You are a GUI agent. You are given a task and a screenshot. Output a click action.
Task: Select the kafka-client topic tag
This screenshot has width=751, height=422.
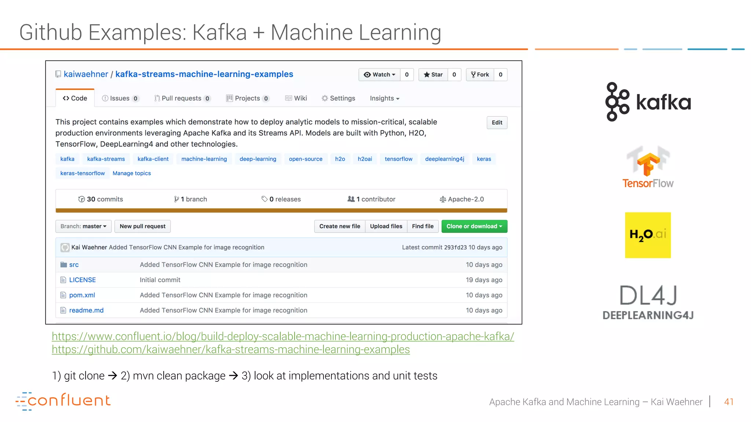(153, 159)
